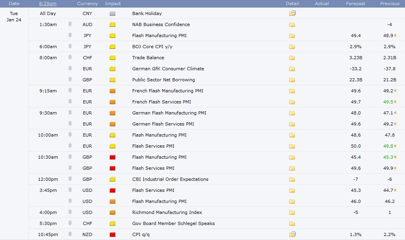Click the green previous value 45.3
Viewport: 405px width, 240px height.
(x=388, y=157)
